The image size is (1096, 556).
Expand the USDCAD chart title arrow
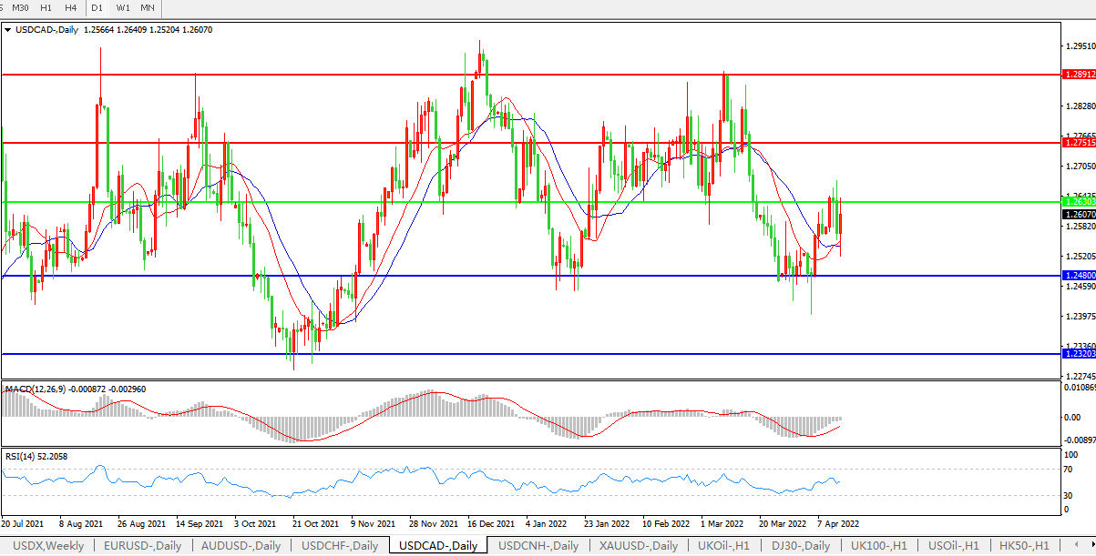[x=8, y=30]
